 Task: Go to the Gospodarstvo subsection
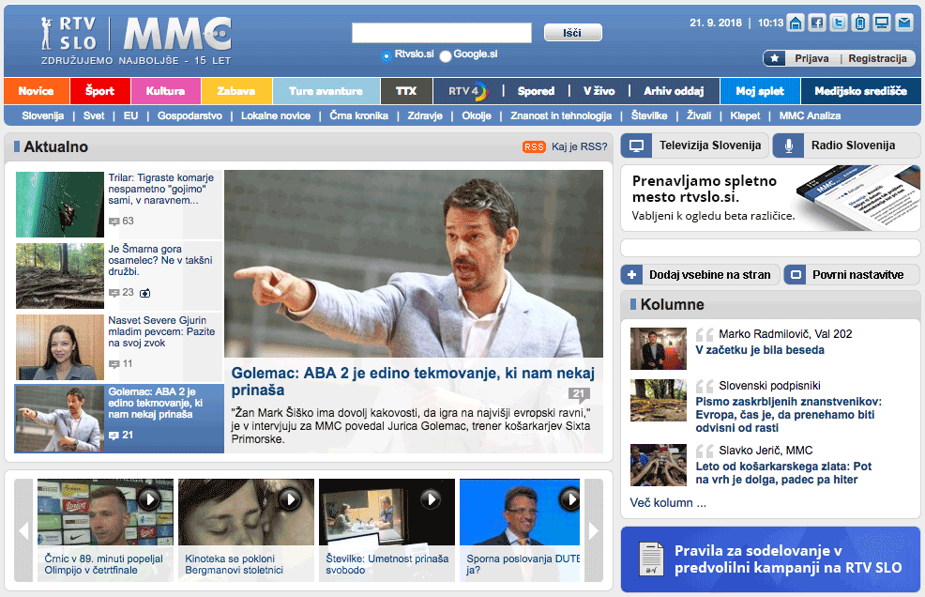coord(190,115)
